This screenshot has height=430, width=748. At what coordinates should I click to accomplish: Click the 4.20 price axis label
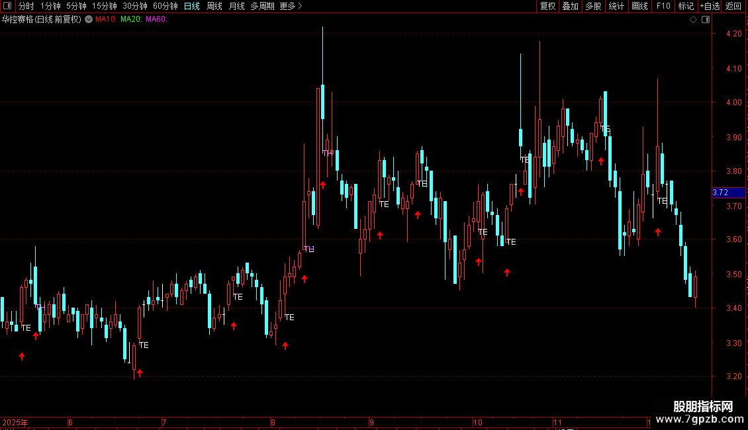pyautogui.click(x=733, y=33)
